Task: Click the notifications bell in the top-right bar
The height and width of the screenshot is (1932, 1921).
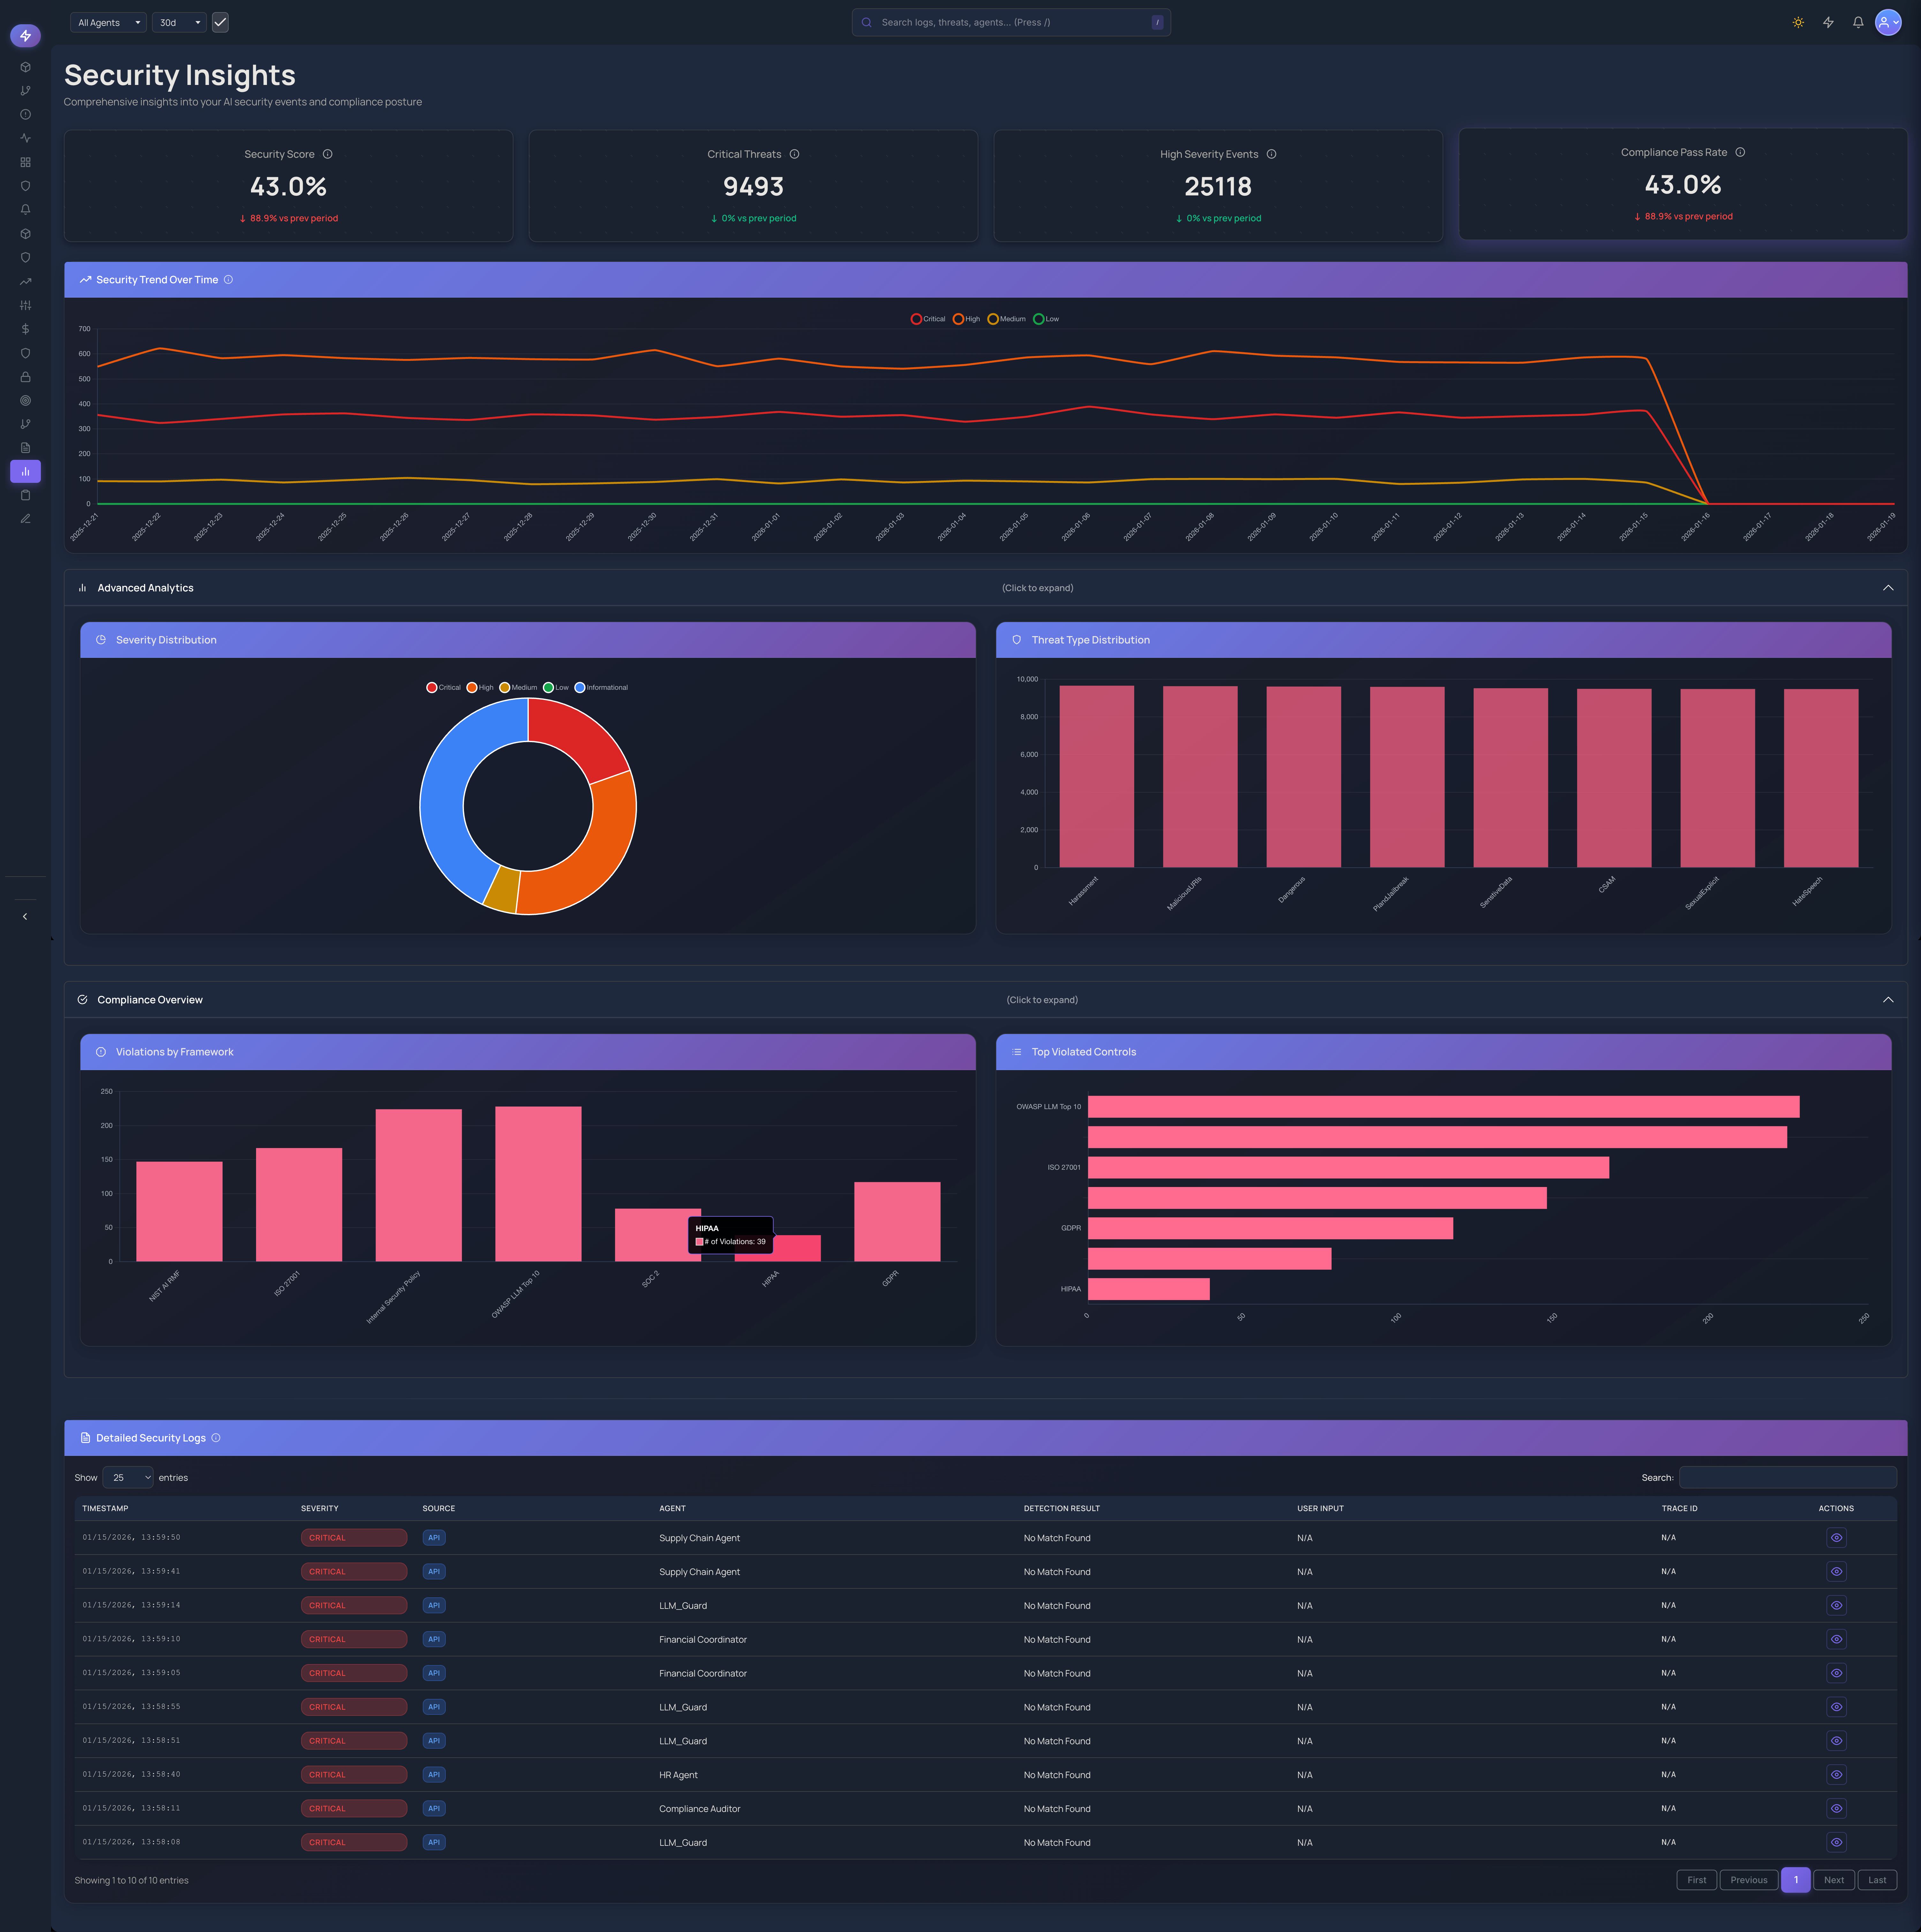Action: tap(1858, 22)
